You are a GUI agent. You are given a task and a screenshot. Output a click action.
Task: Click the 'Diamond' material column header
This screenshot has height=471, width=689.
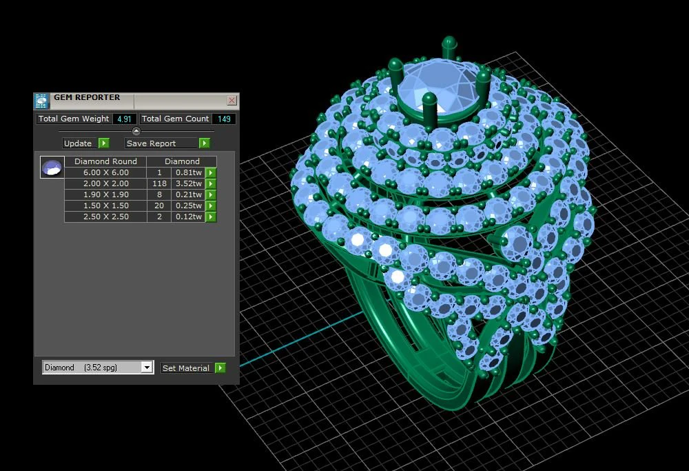pos(182,161)
